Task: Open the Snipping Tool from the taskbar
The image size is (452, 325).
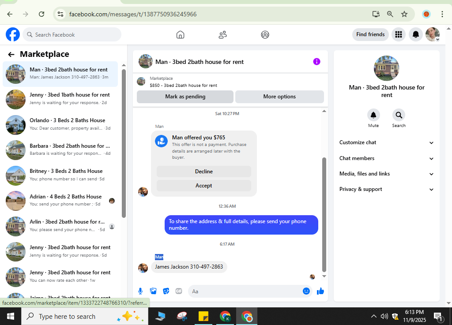Action: 182,316
